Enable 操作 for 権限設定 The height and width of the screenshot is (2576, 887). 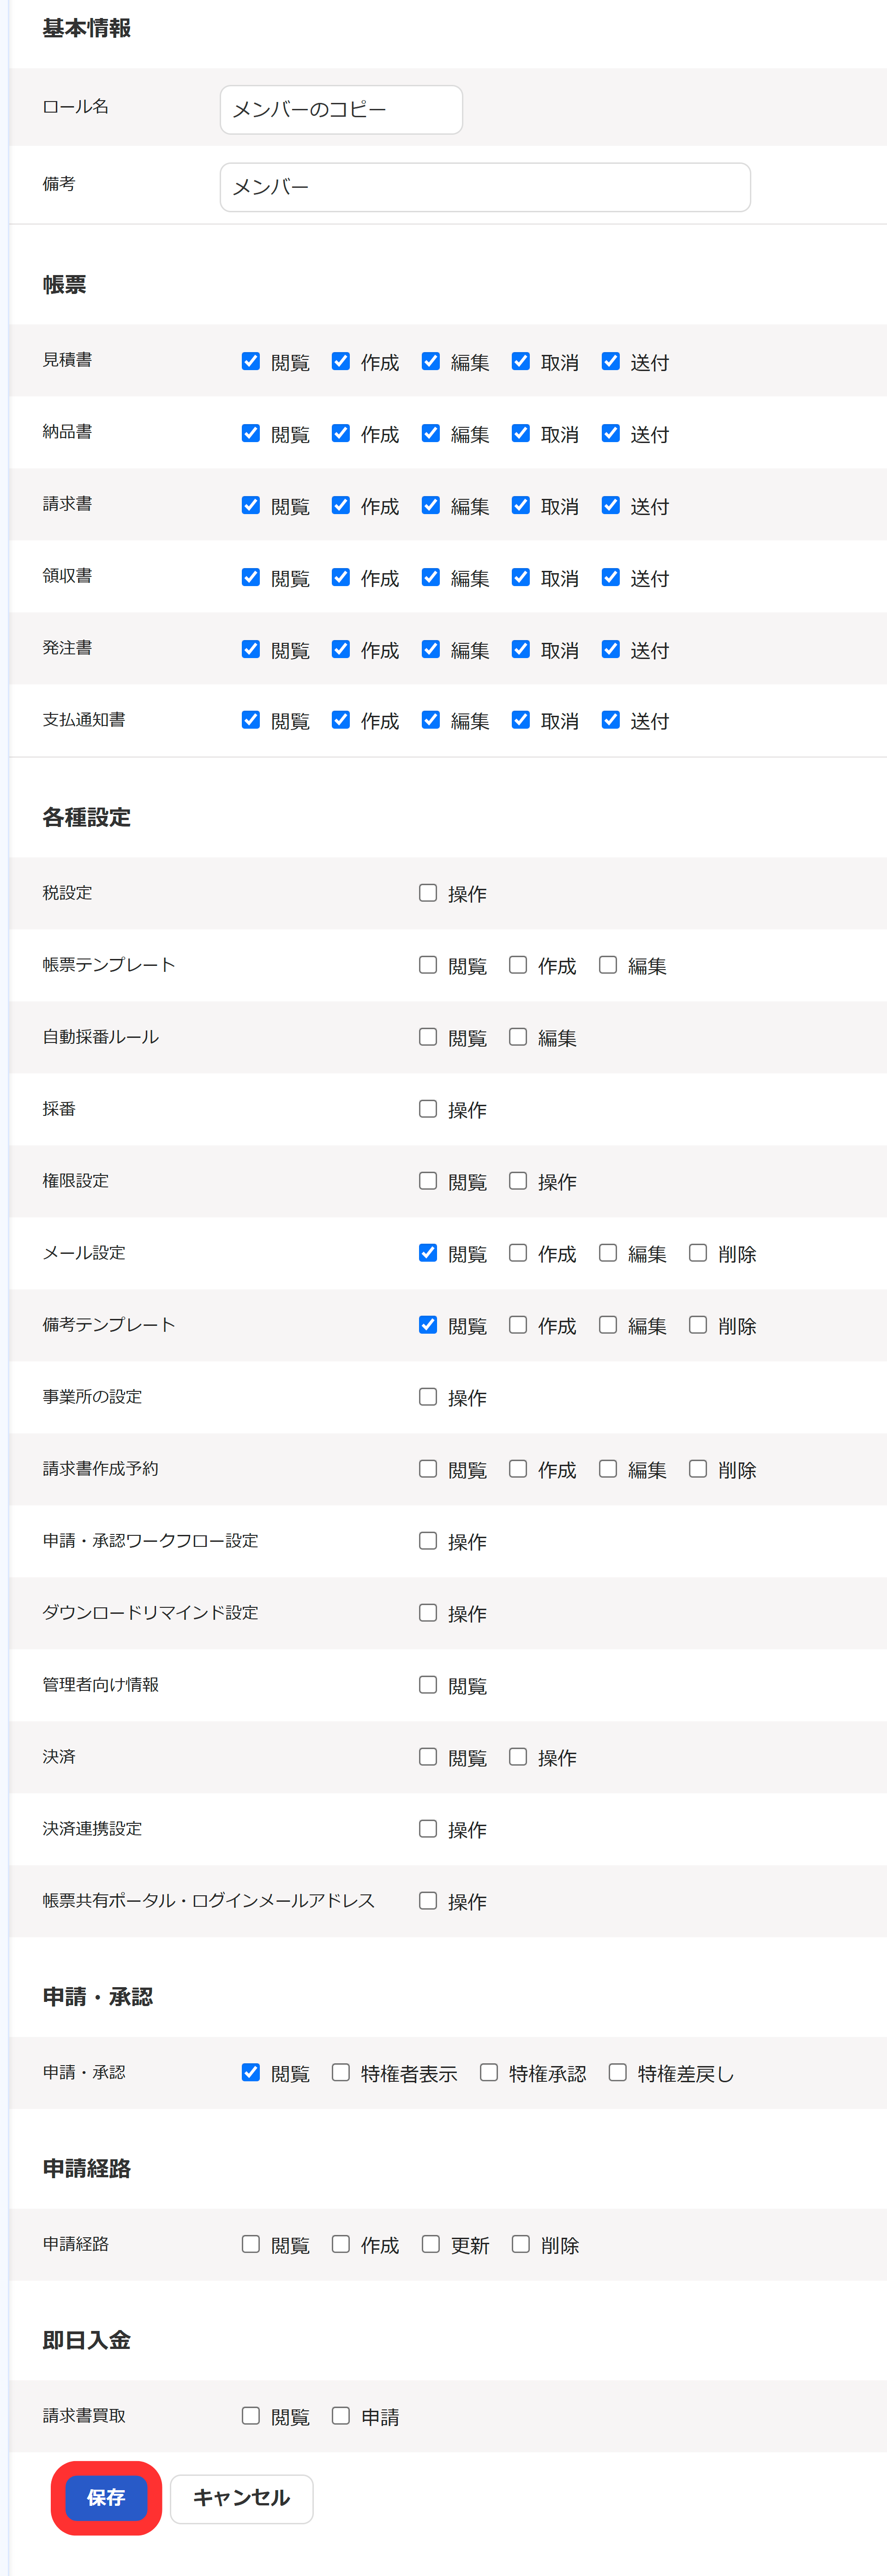point(518,1181)
